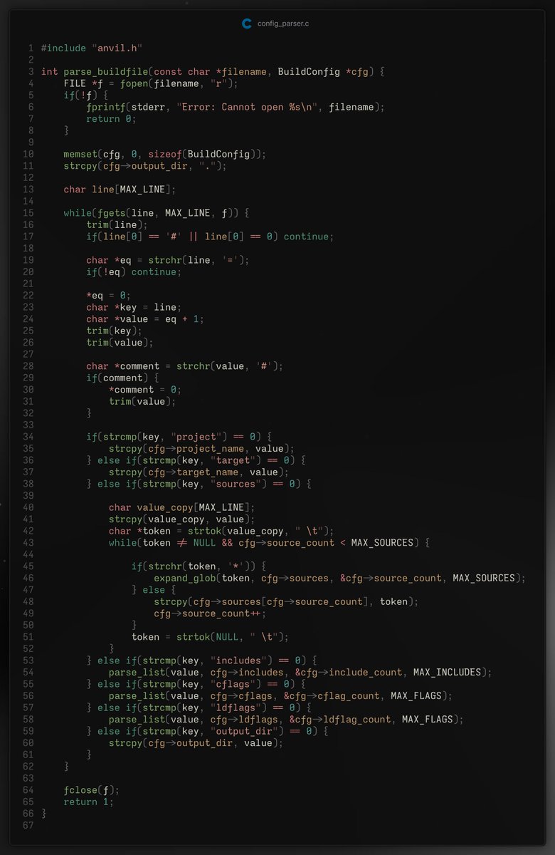
Task: Click the 'return 0;' statement
Action: click(112, 118)
